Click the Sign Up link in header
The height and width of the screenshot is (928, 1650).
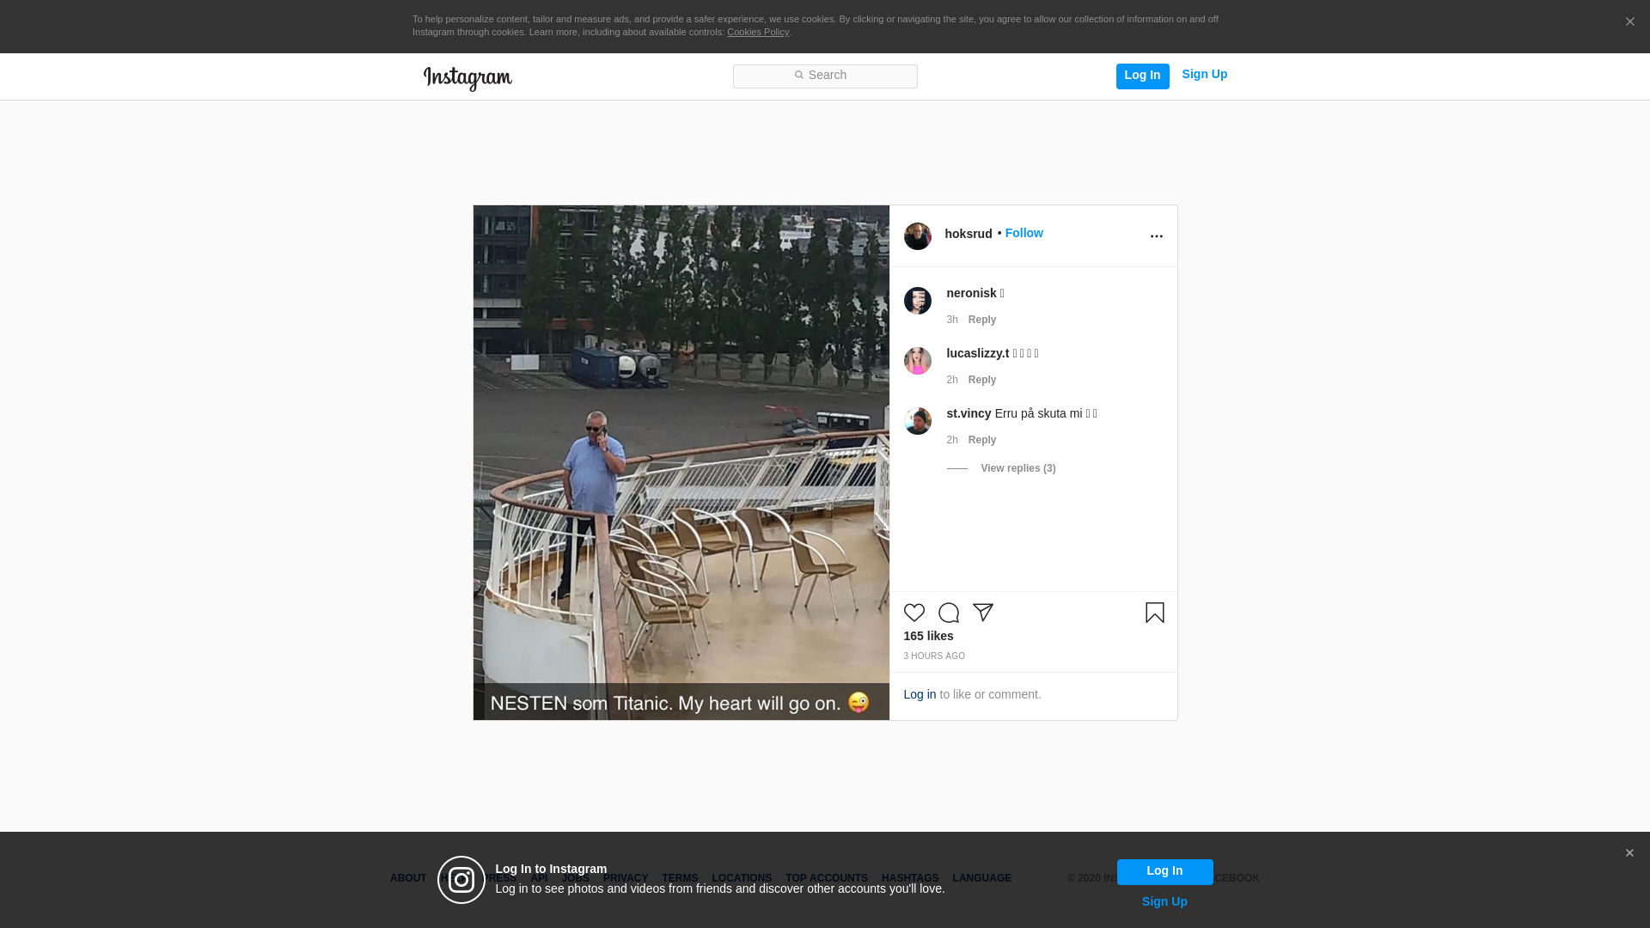coord(1204,75)
